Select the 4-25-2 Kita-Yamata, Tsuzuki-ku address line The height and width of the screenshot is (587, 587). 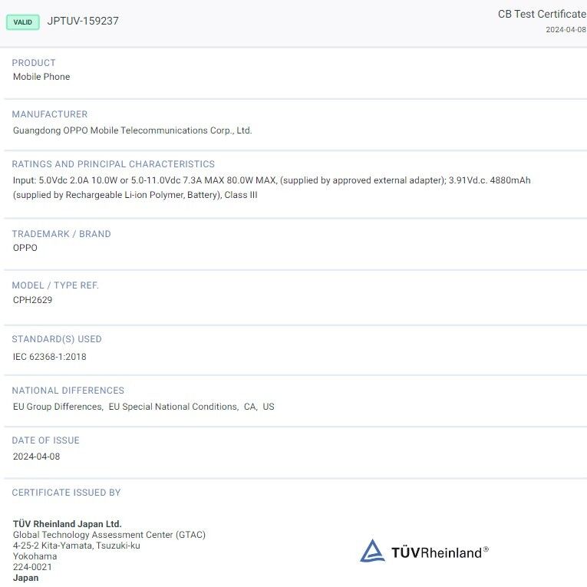pyautogui.click(x=77, y=546)
